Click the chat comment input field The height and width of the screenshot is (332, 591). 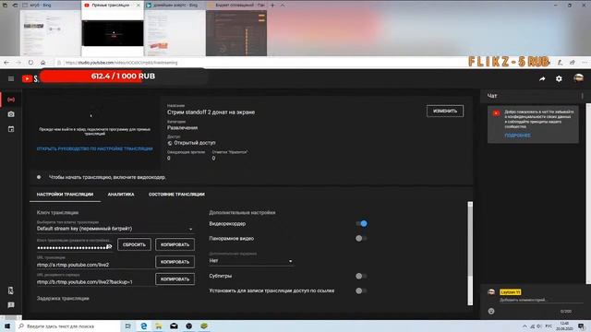click(541, 300)
